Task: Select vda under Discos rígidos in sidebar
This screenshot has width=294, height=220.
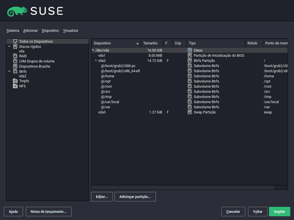Action: coord(22,51)
